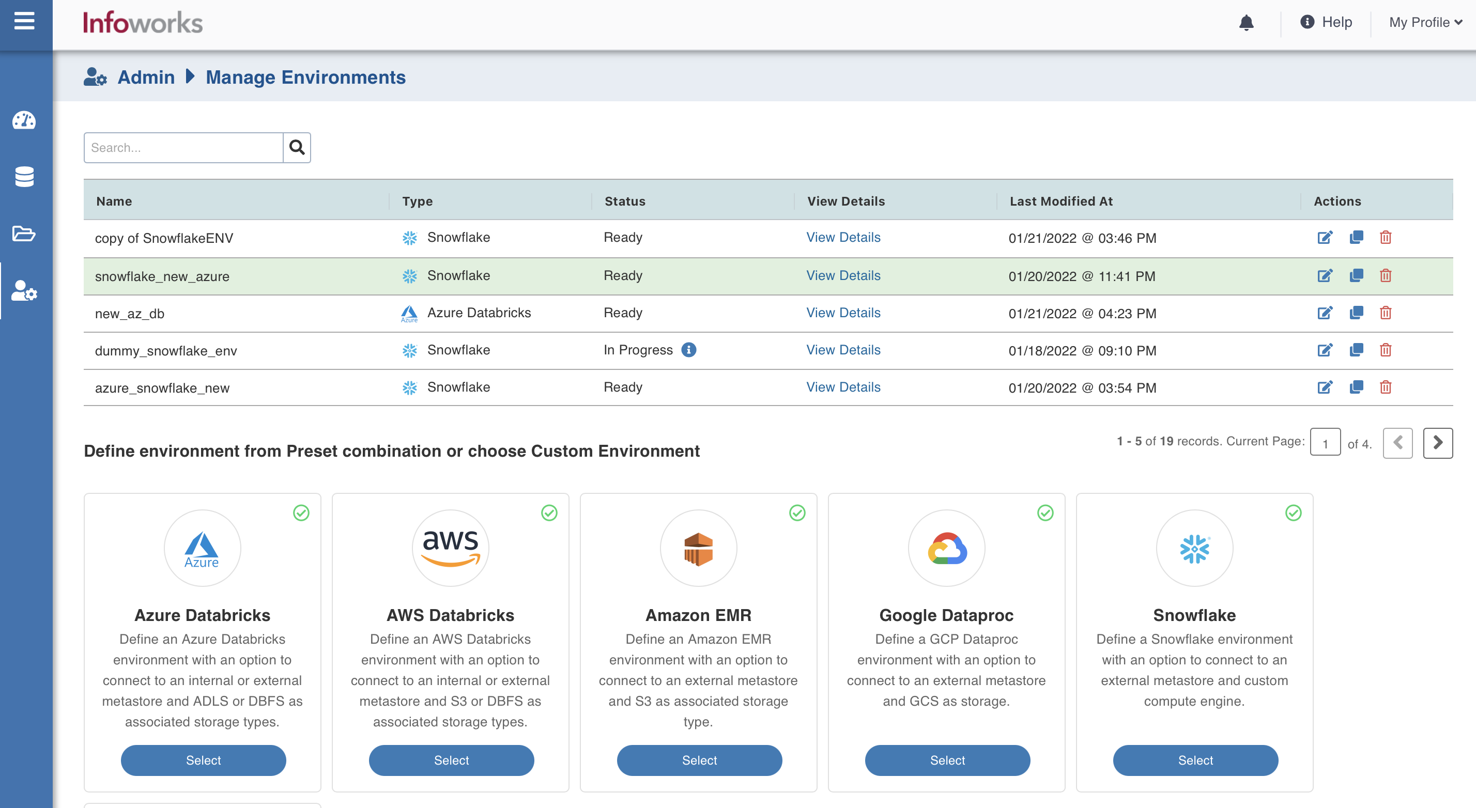This screenshot has height=808, width=1476.
Task: Clone dummy_snowflake_env environment
Action: click(1356, 350)
